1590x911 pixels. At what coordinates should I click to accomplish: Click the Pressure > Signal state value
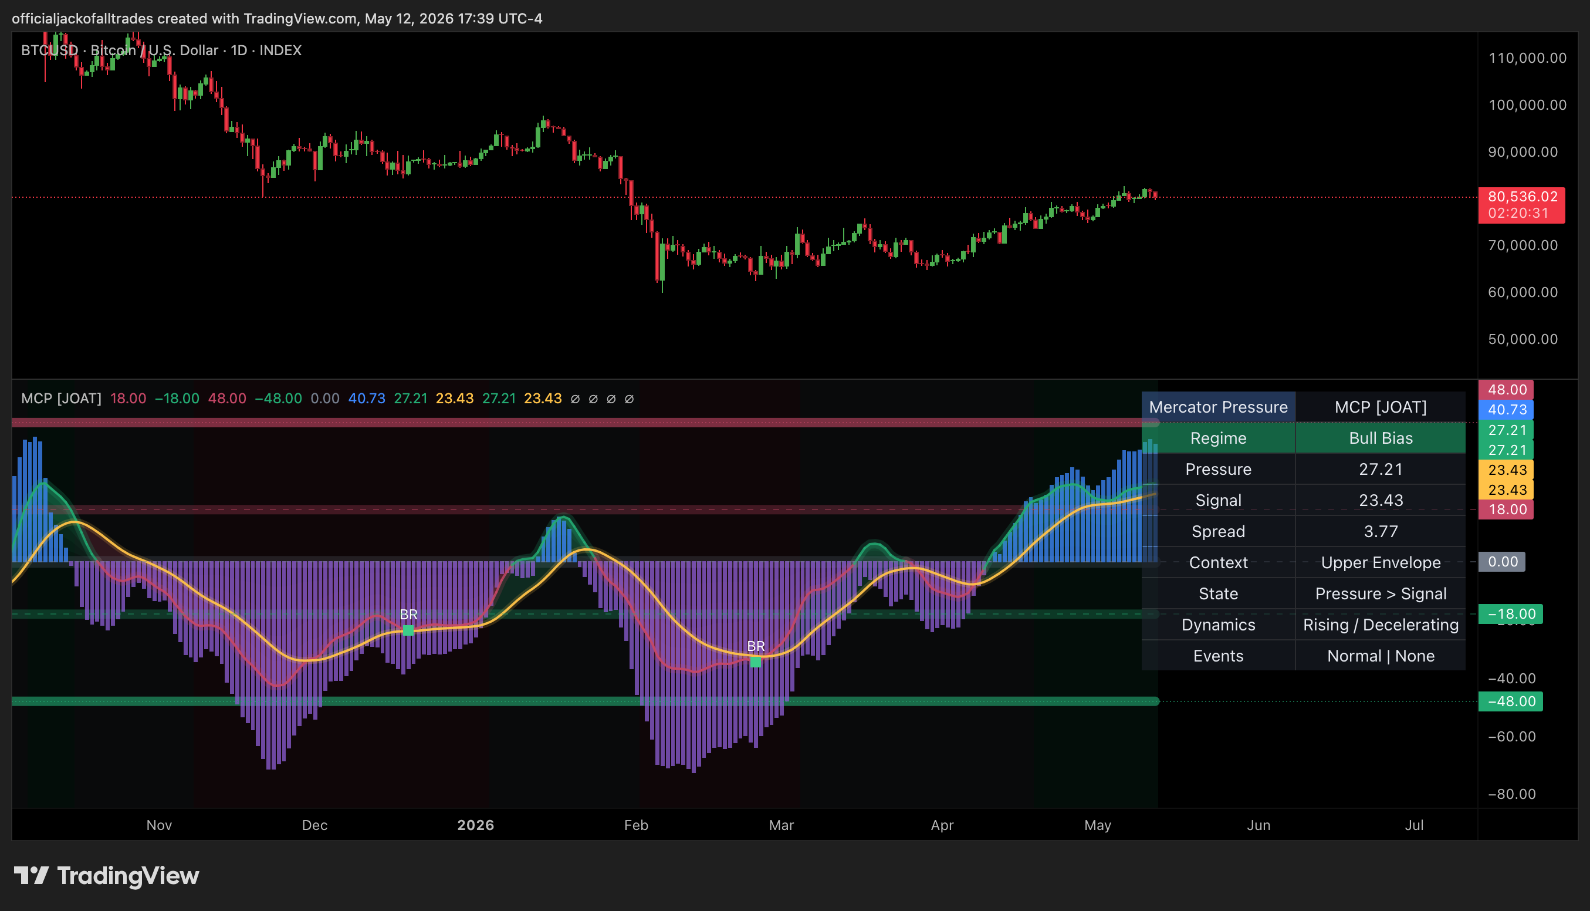coord(1381,593)
